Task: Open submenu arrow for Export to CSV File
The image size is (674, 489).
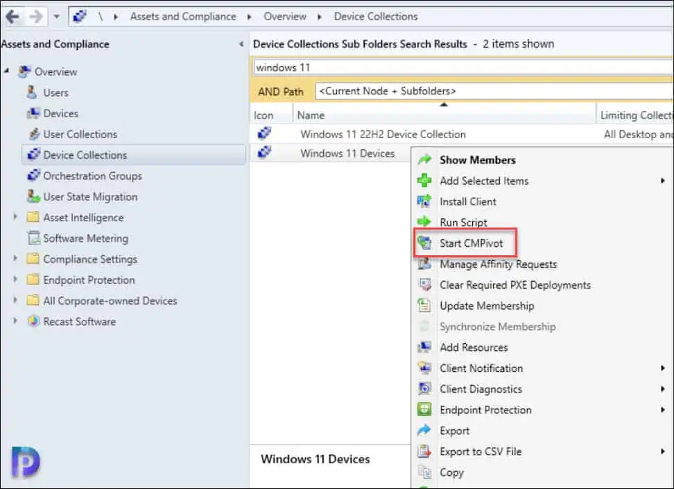Action: (662, 451)
